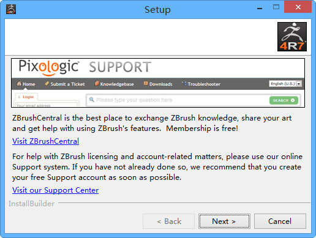The image size is (316, 238).
Task: Open Visit our Support Center link
Action: (55, 190)
